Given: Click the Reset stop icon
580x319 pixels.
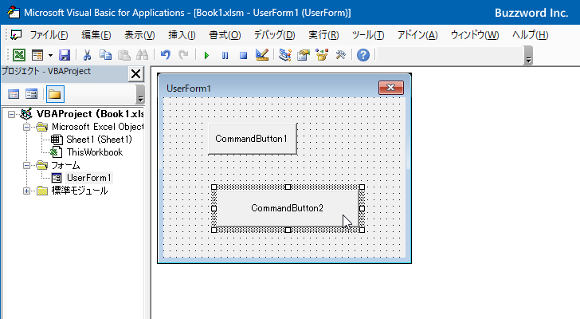Looking at the screenshot, I should tap(243, 56).
